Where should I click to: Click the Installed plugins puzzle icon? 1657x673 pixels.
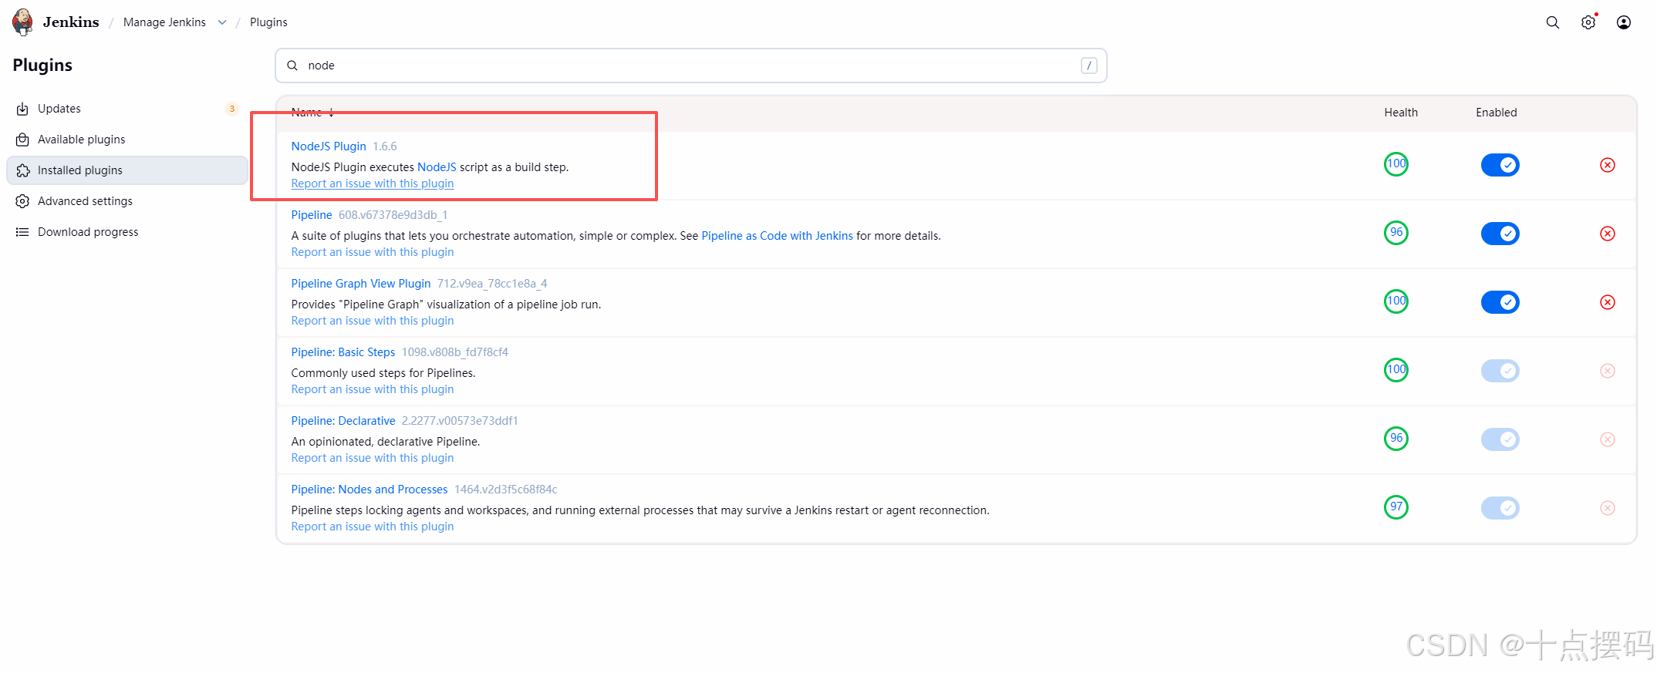(x=22, y=170)
